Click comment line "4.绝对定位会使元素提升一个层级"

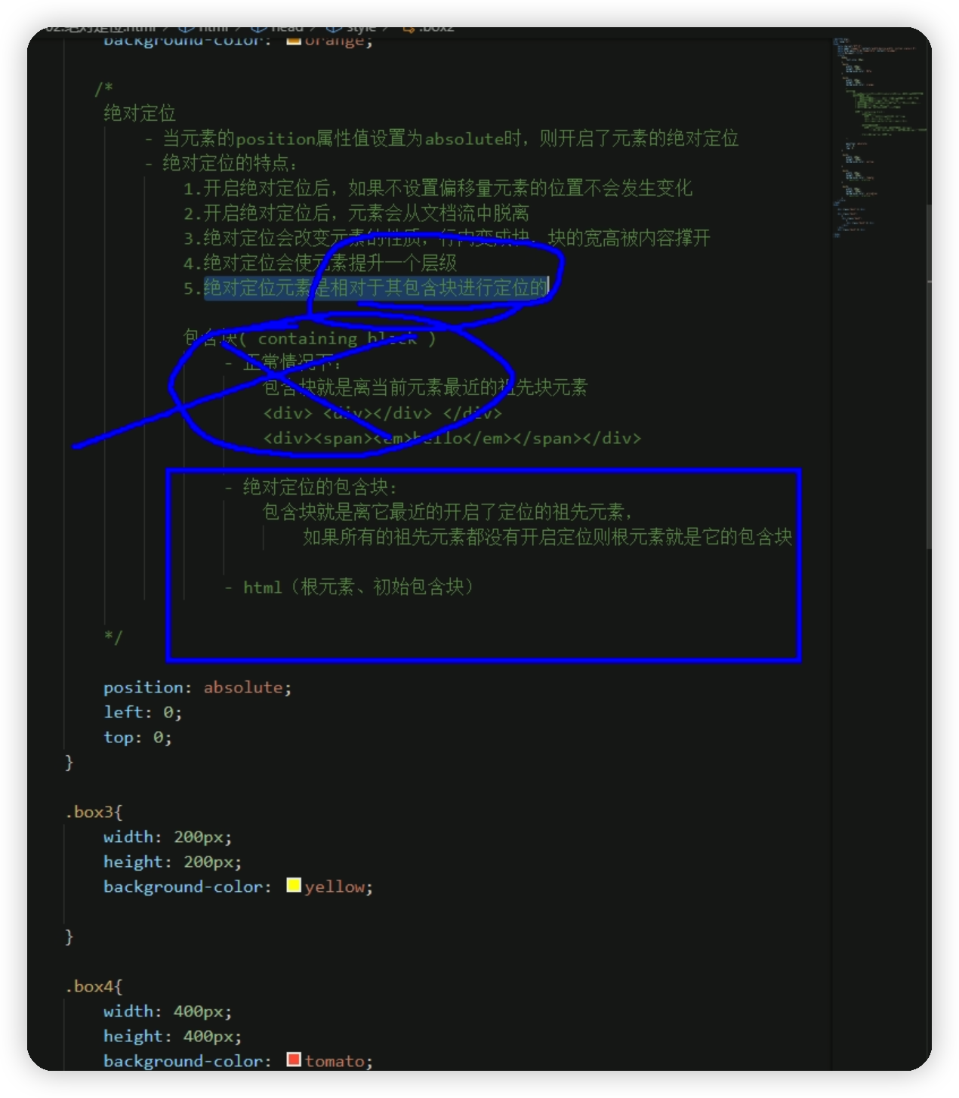pyautogui.click(x=320, y=263)
